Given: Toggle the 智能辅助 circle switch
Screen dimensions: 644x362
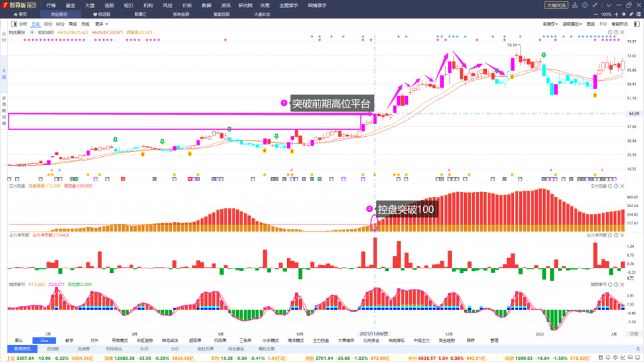Looking at the screenshot, I should tap(33, 32).
